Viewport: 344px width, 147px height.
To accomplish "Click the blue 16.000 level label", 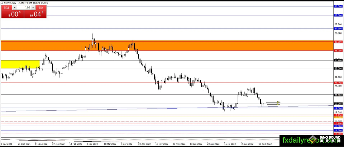I will click(x=338, y=130).
